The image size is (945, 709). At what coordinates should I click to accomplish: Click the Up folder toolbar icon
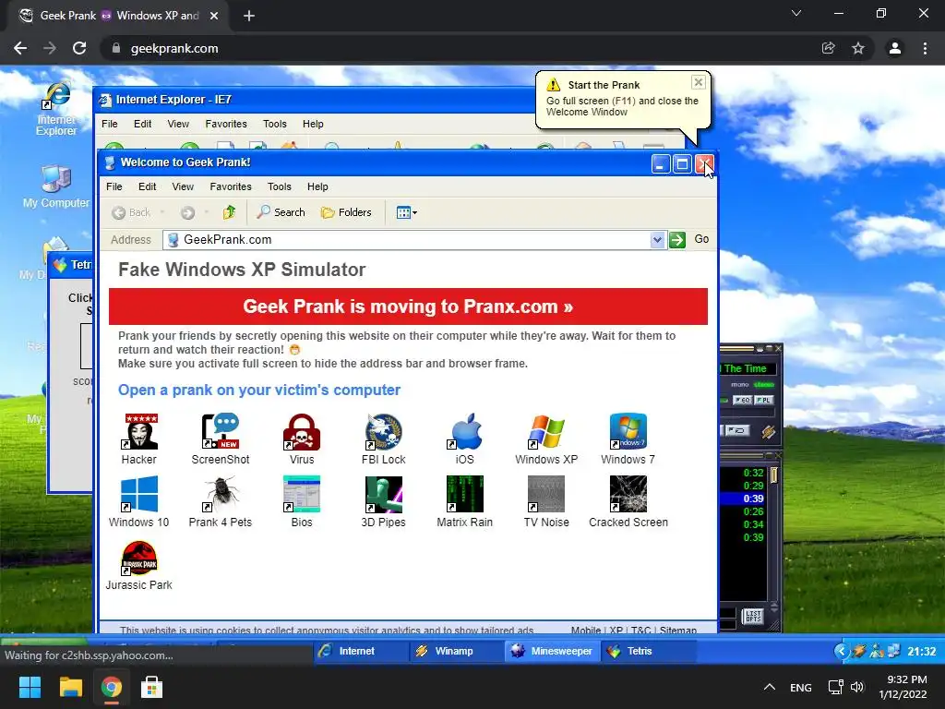click(x=229, y=212)
